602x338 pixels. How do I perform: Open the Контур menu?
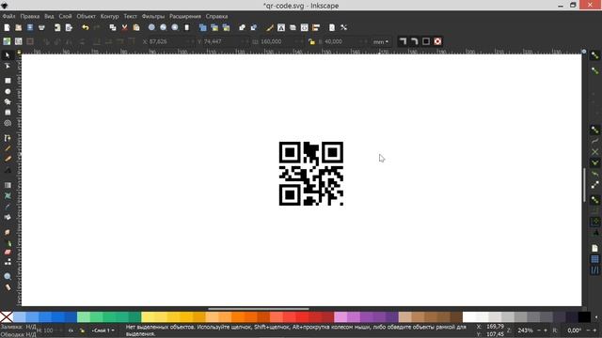point(109,17)
